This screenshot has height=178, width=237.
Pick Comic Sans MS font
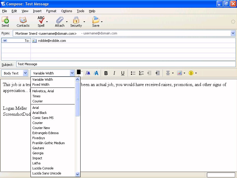pyautogui.click(x=53, y=118)
